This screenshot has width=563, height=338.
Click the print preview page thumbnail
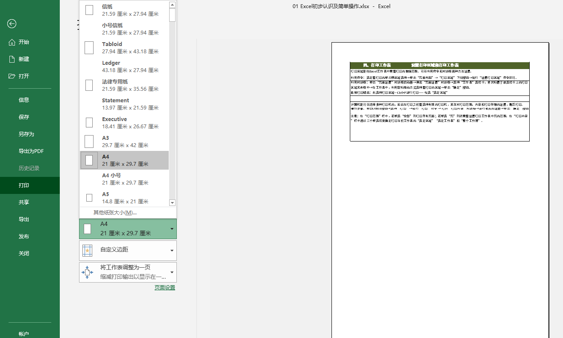[x=440, y=190]
